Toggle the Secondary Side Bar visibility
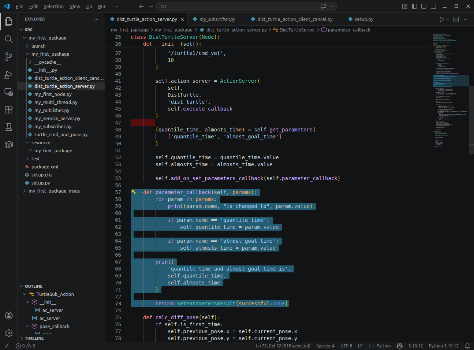The image size is (474, 350). [x=433, y=6]
